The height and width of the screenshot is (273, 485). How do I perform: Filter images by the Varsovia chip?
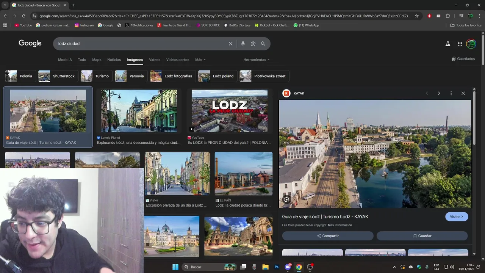(131, 76)
